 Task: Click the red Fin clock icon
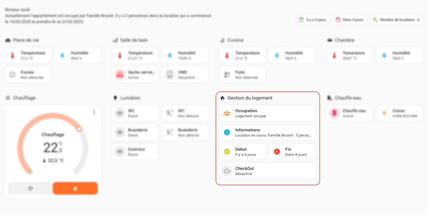[277, 151]
